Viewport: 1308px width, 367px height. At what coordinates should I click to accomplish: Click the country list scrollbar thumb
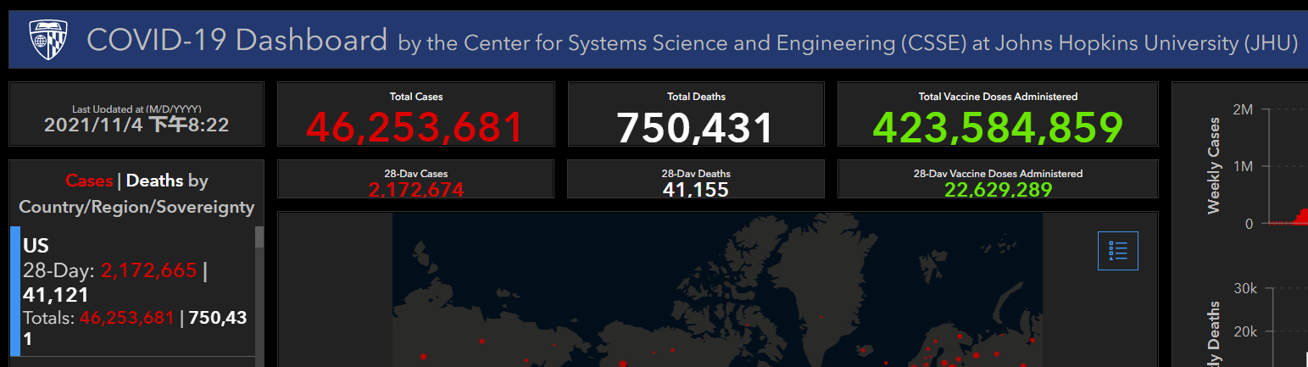tap(259, 236)
